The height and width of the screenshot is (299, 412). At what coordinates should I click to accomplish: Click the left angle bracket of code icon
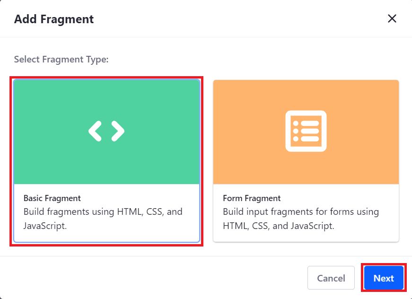tap(95, 131)
